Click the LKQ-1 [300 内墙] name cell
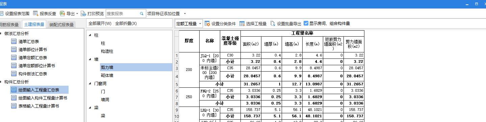This screenshot has height=122, width=486. point(209,113)
